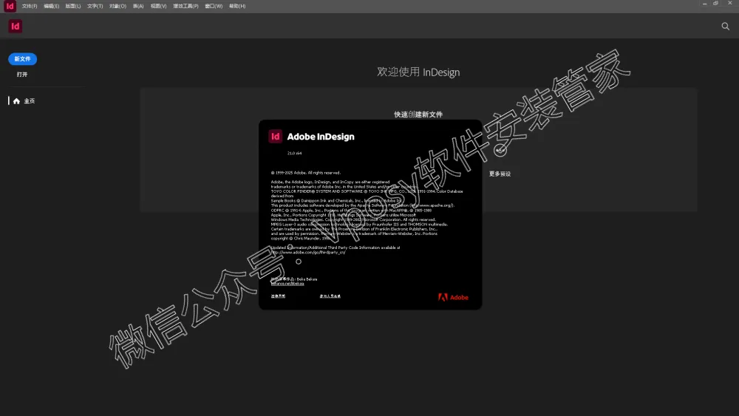
Task: Open the 窗口(W) menu
Action: [x=214, y=6]
